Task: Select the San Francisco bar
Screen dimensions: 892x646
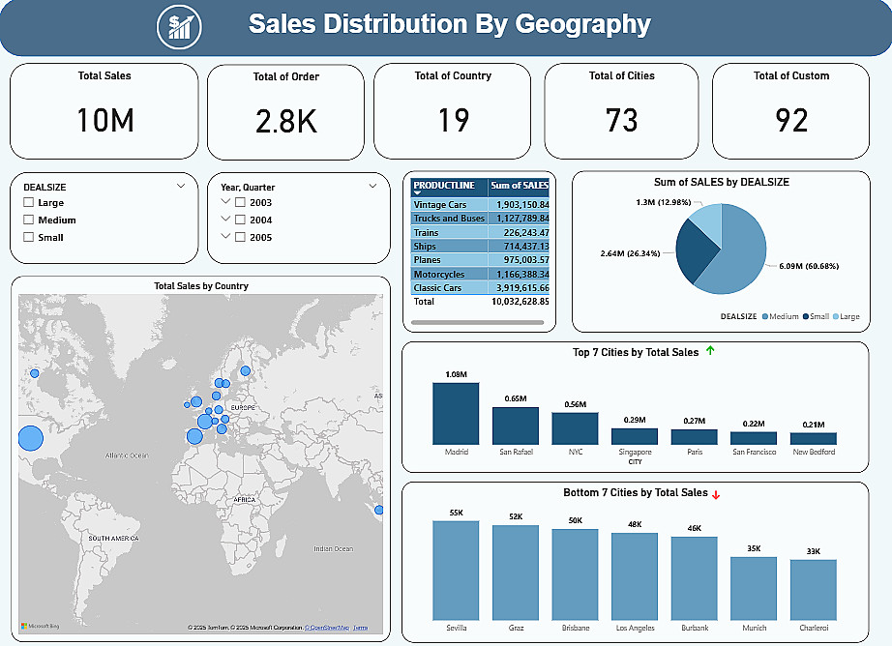Action: coord(754,438)
